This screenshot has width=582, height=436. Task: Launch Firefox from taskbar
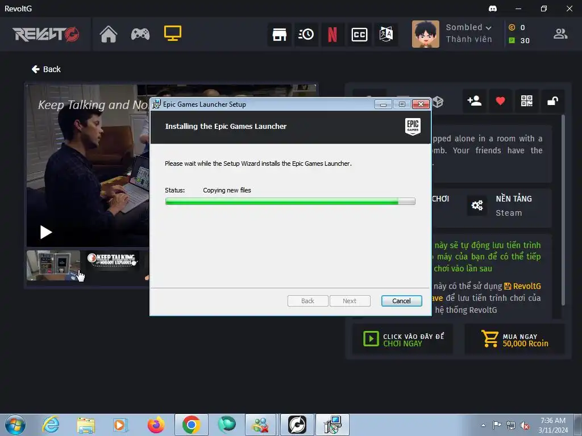click(x=156, y=425)
